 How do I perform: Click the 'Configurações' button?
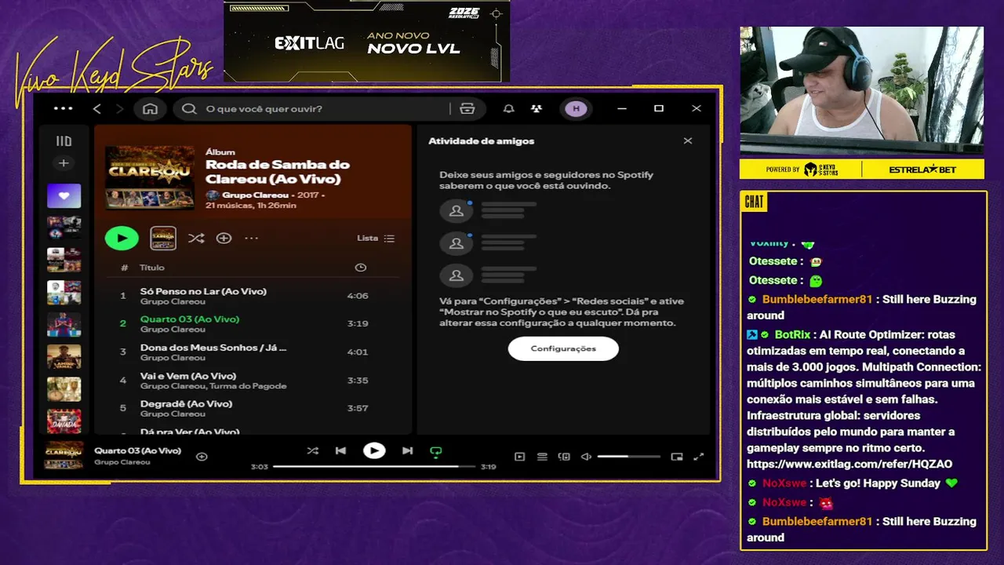pos(563,348)
